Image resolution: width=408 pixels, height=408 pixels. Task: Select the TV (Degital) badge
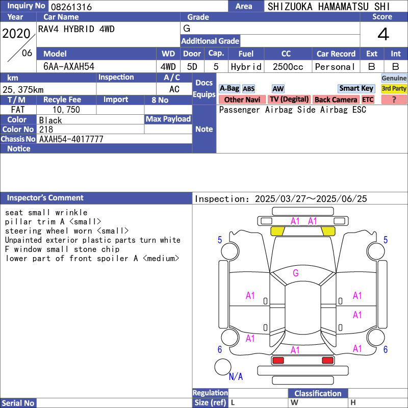[x=289, y=99]
